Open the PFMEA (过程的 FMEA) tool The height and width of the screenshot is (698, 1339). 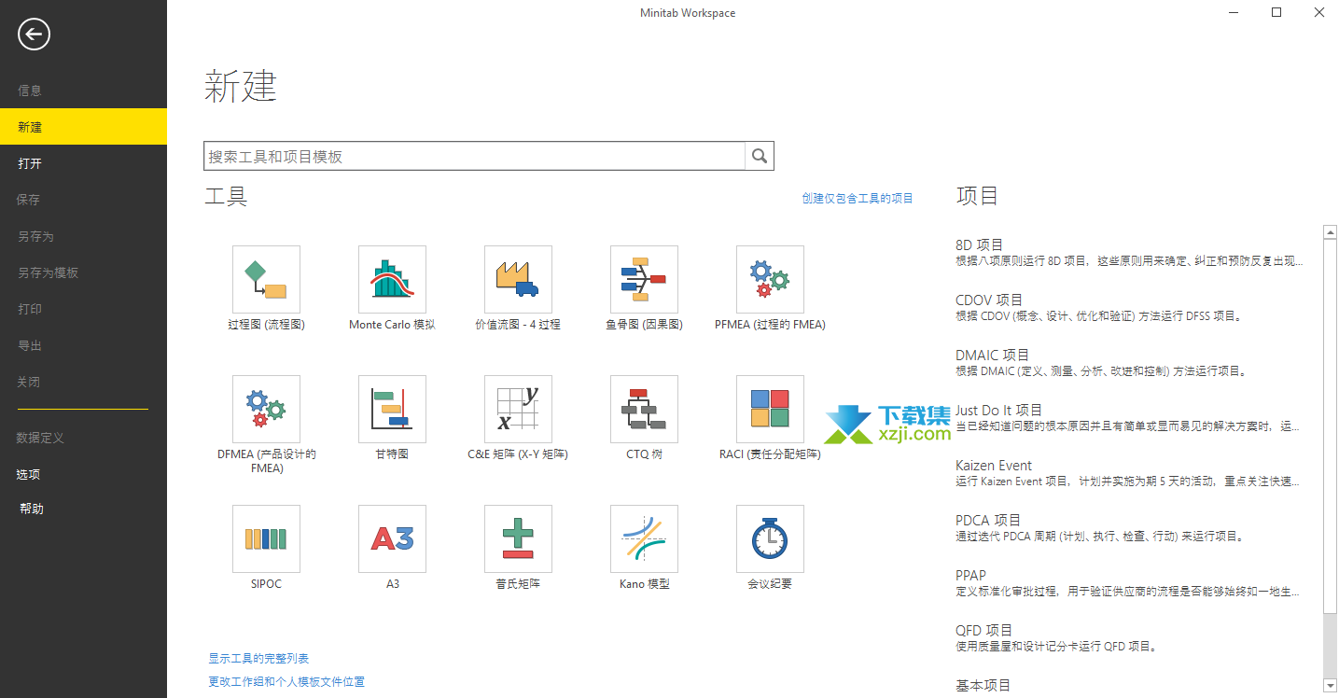coord(769,279)
